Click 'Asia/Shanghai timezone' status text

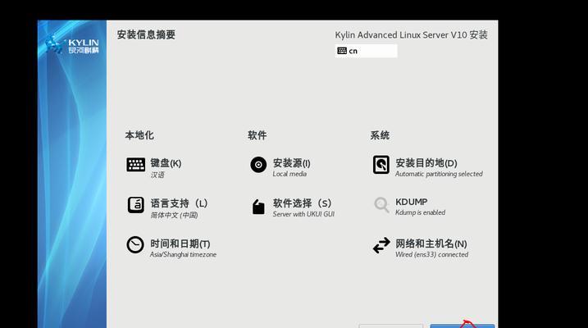(183, 254)
